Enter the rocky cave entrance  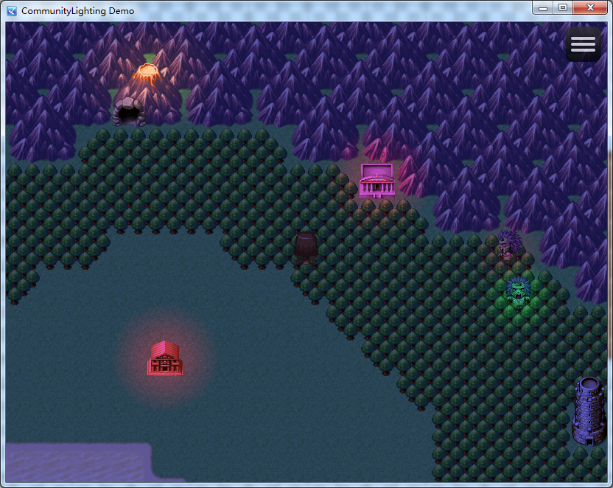(129, 113)
